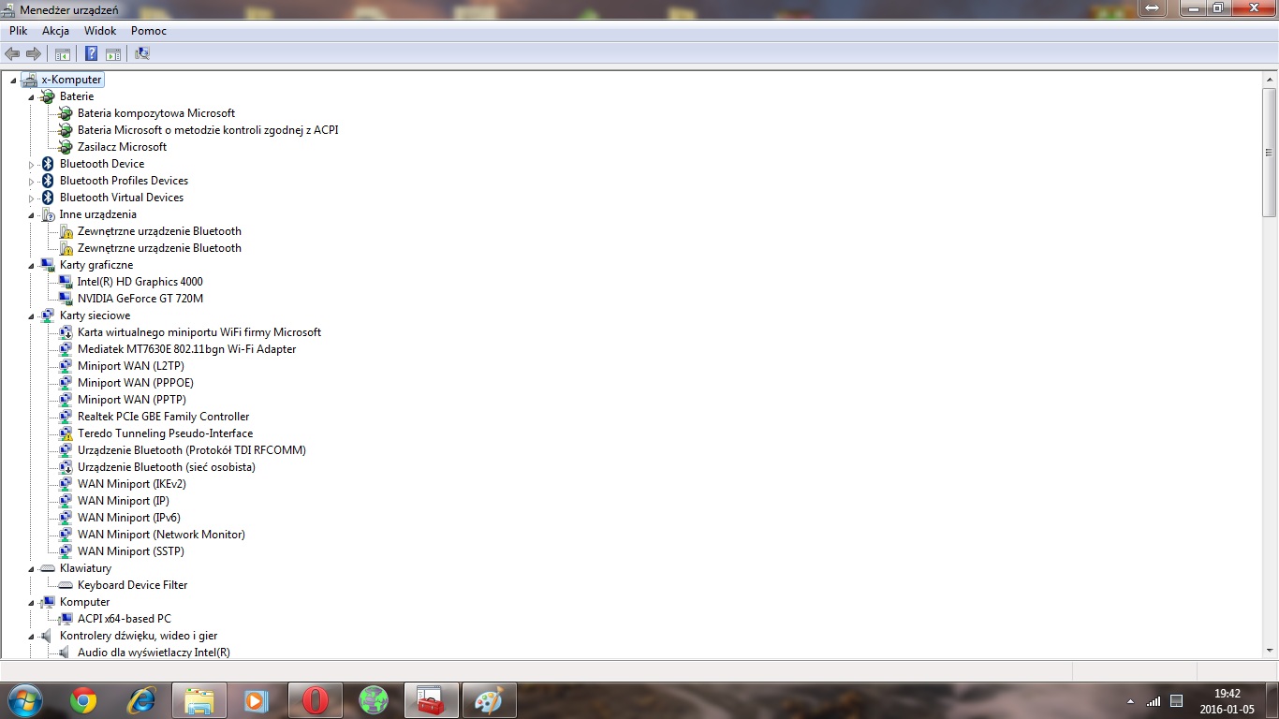The width and height of the screenshot is (1279, 719).
Task: Click the Back arrow in the toolbar
Action: (x=12, y=53)
